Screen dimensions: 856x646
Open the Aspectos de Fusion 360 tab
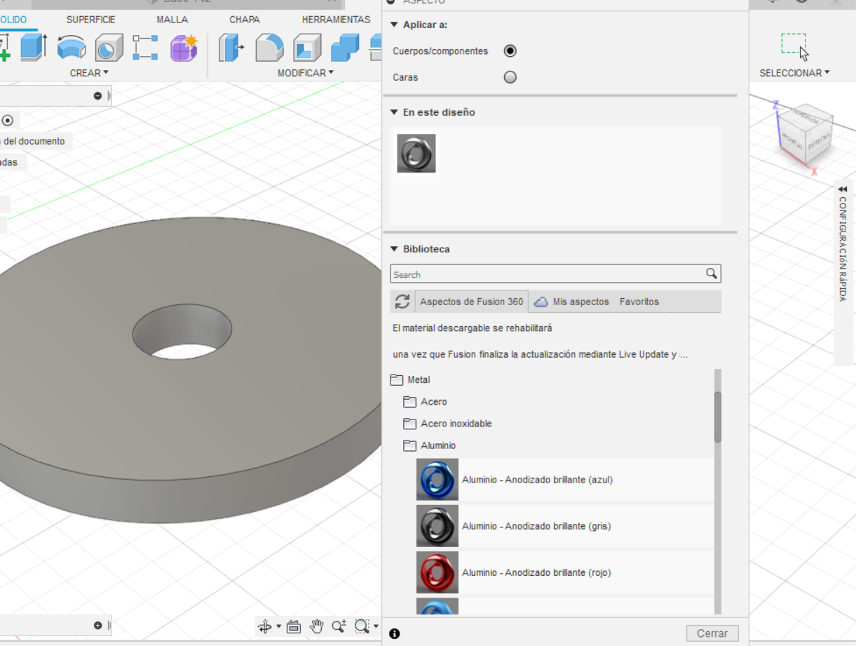[x=472, y=302]
